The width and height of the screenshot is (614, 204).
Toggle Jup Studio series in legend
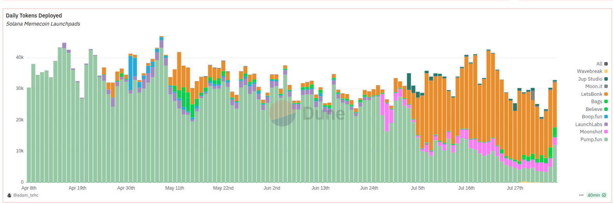593,79
